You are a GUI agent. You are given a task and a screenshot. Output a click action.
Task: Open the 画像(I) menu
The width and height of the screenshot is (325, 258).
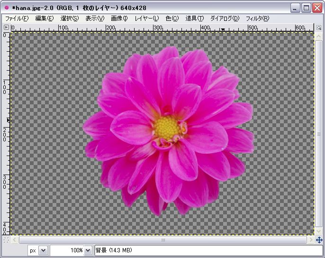119,18
